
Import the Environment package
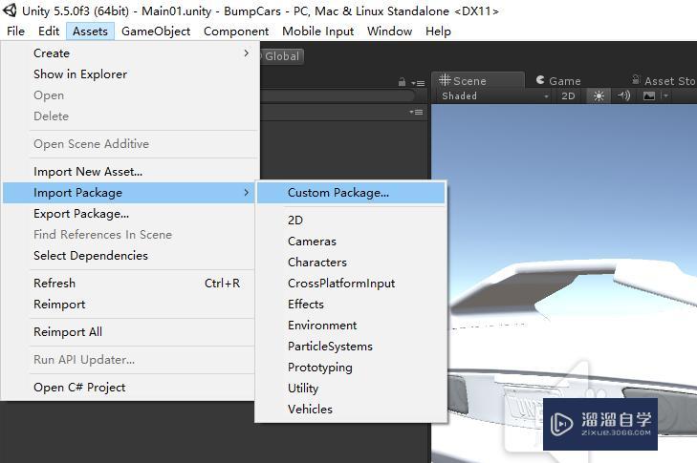tap(351, 326)
